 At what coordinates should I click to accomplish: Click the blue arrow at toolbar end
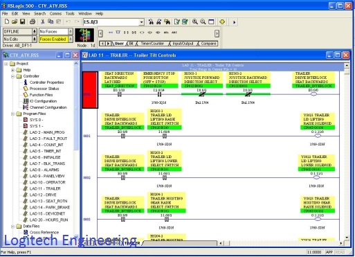point(234,22)
